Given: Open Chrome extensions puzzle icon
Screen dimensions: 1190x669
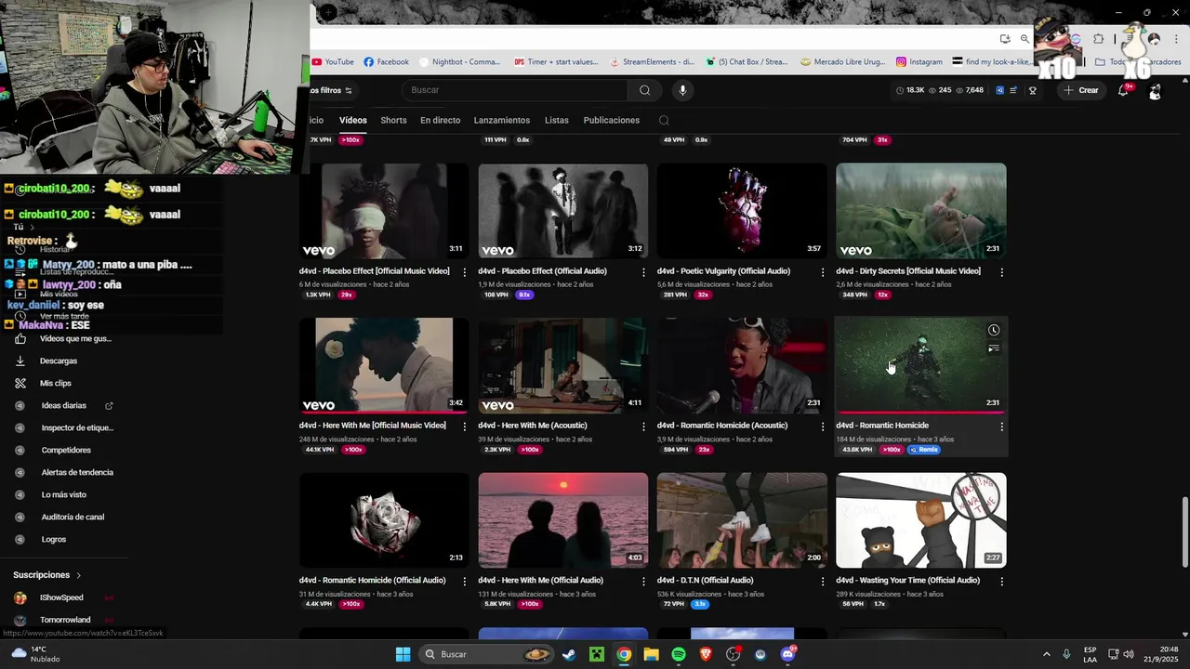Looking at the screenshot, I should [x=1098, y=39].
